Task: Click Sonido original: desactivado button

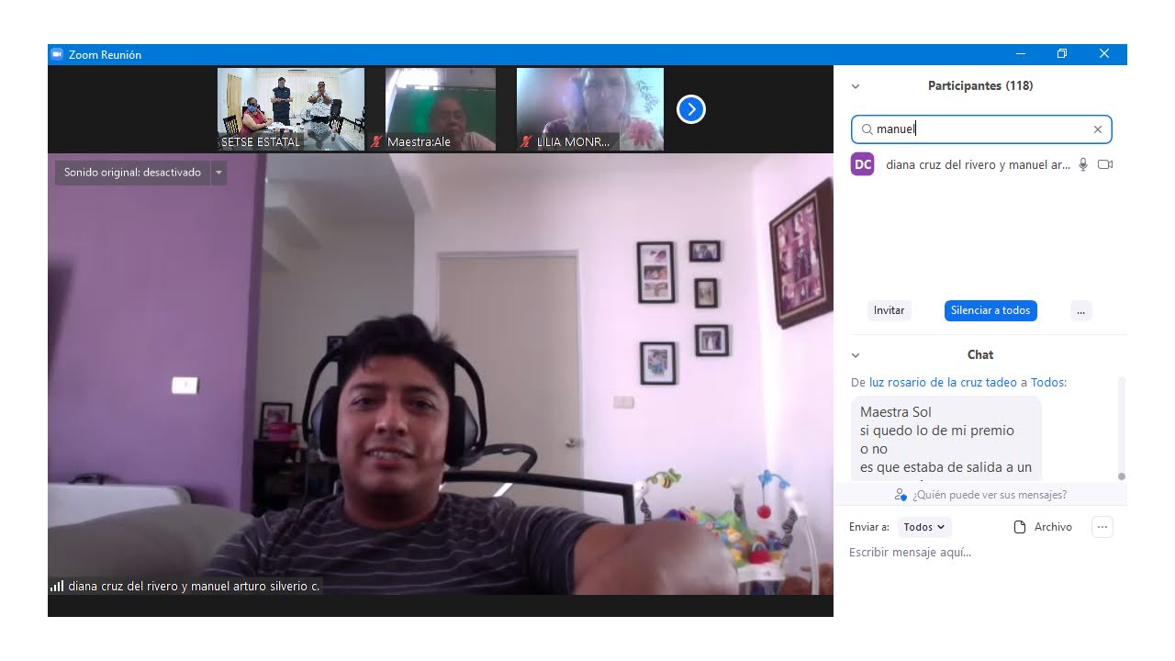Action: click(132, 173)
